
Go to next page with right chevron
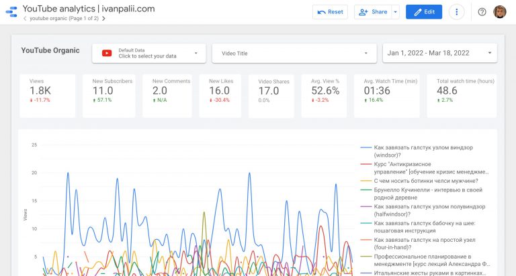coord(103,19)
